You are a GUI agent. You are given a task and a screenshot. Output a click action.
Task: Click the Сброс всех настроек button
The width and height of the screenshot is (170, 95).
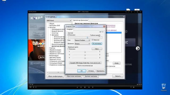point(74,76)
